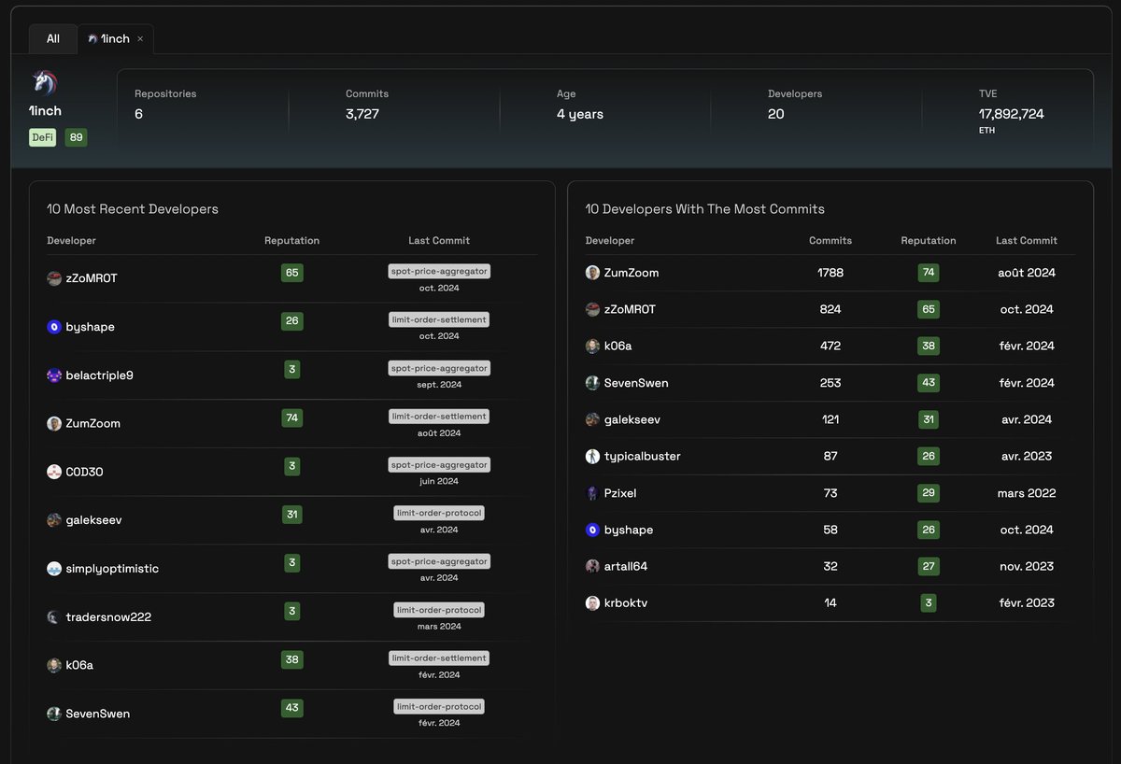Click 10 Most Recent Developers heading
The height and width of the screenshot is (764, 1121).
click(133, 209)
